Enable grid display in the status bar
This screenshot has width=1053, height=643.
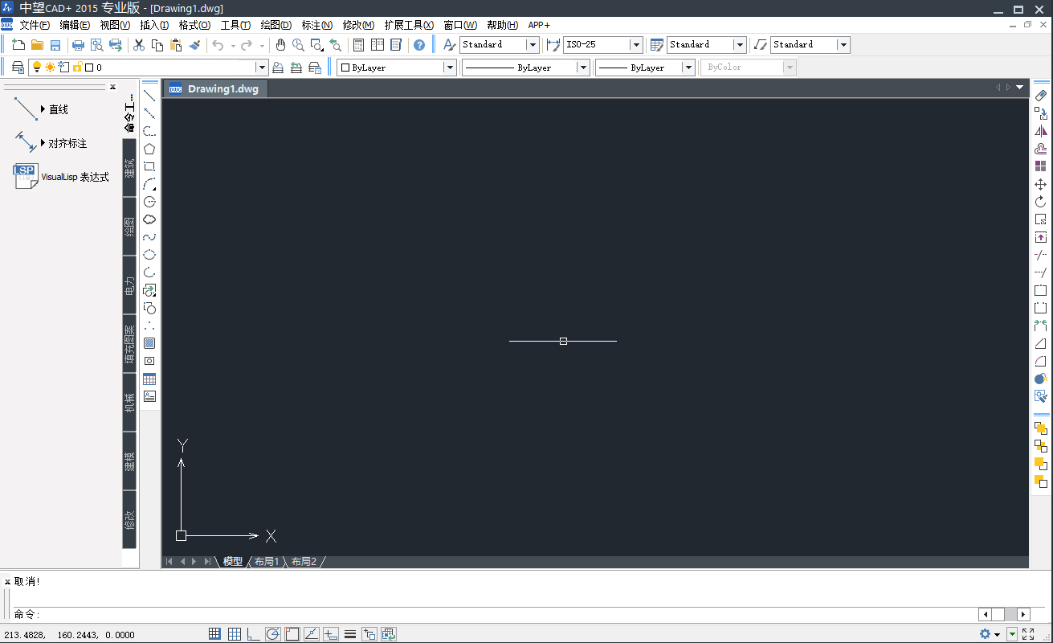coord(234,633)
